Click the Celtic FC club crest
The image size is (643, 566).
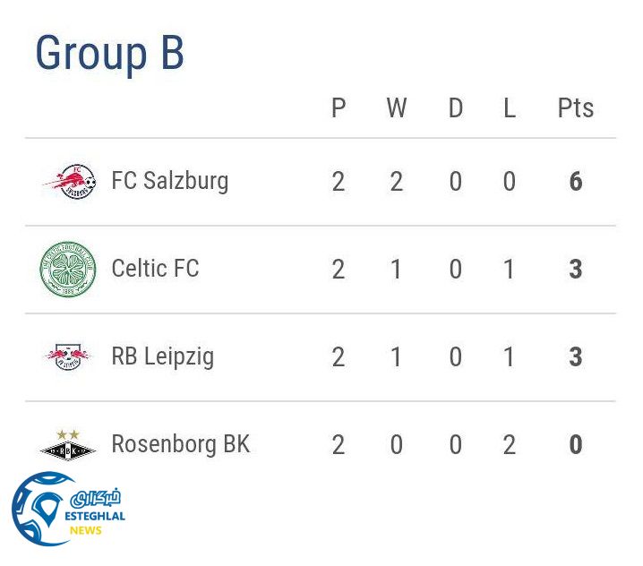68,270
